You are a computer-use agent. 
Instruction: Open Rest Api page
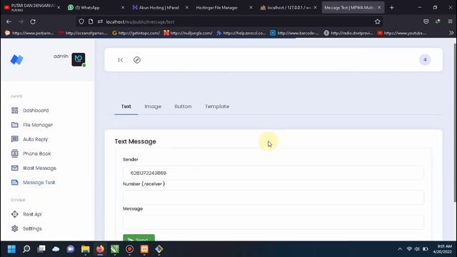(32, 214)
